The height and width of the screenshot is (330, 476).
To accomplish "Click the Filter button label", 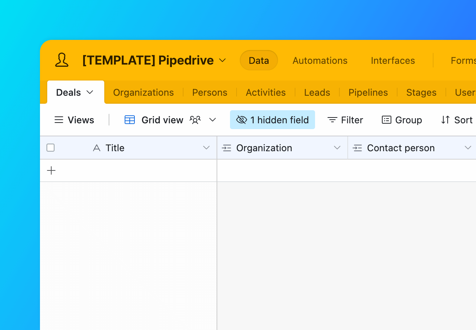I will 352,120.
